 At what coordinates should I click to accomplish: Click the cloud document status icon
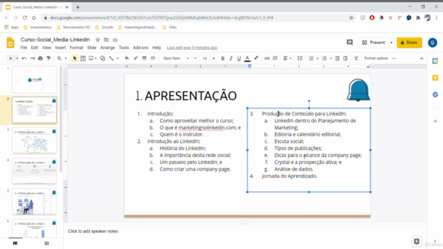click(x=115, y=40)
